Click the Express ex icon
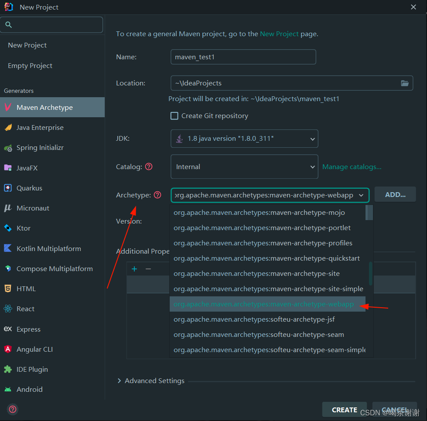 point(8,329)
